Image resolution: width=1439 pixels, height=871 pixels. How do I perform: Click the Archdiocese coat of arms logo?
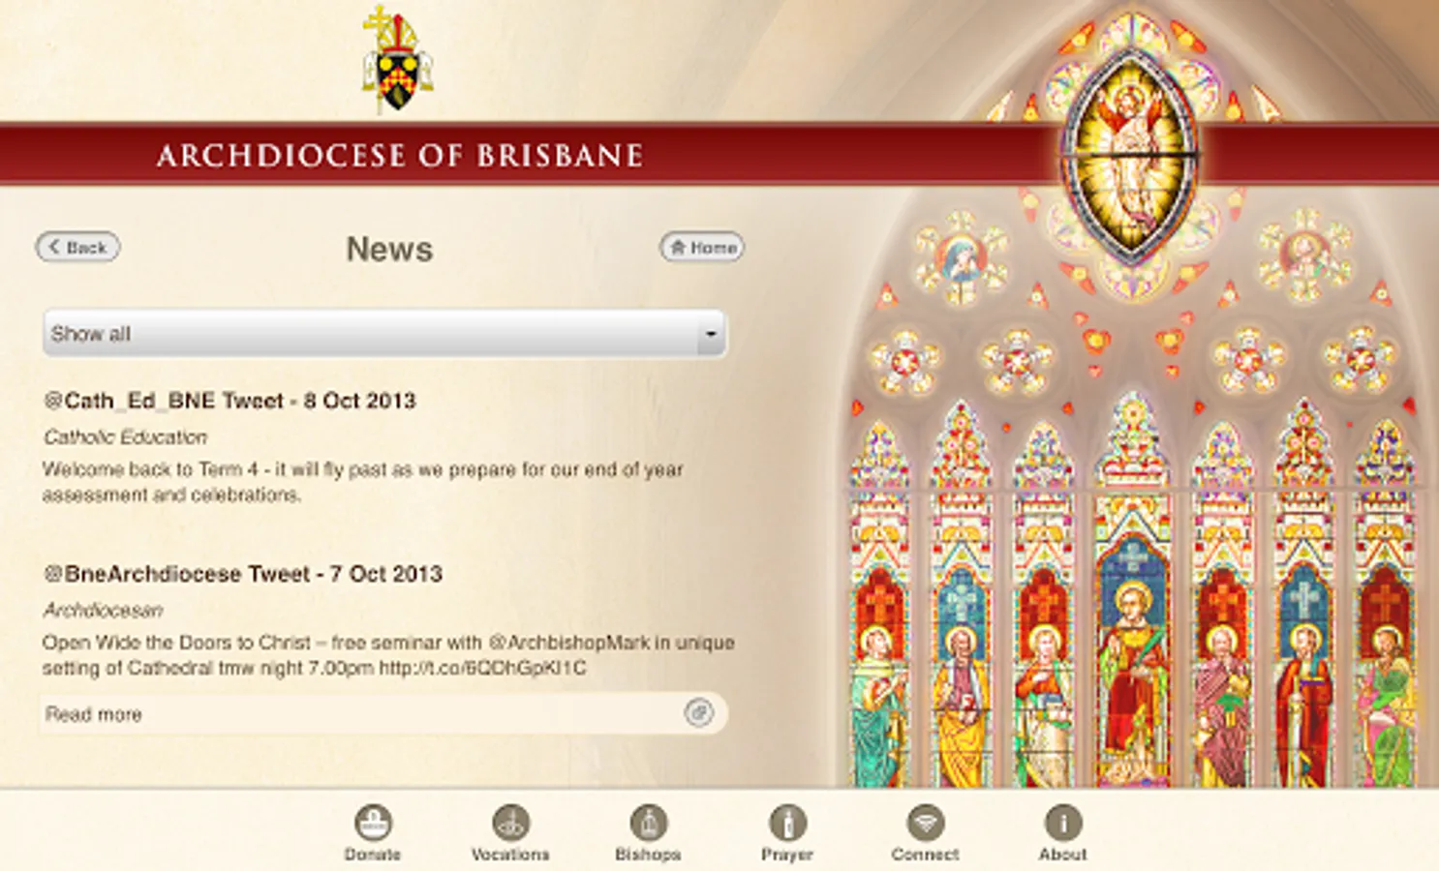(397, 60)
